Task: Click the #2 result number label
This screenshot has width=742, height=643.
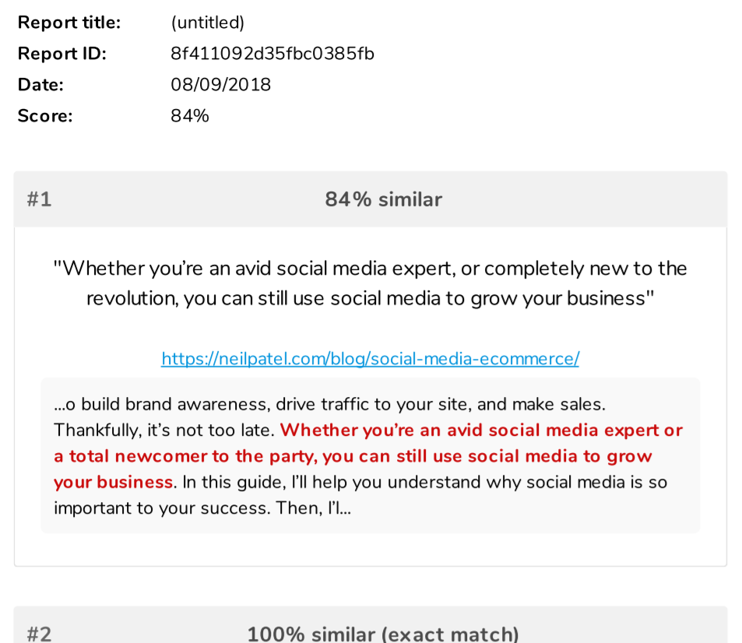Action: click(39, 634)
